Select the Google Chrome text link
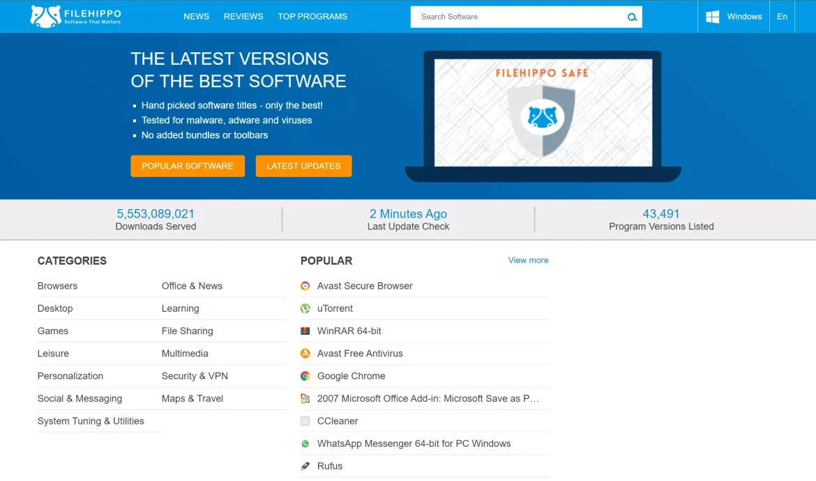The image size is (816, 481). coord(352,376)
